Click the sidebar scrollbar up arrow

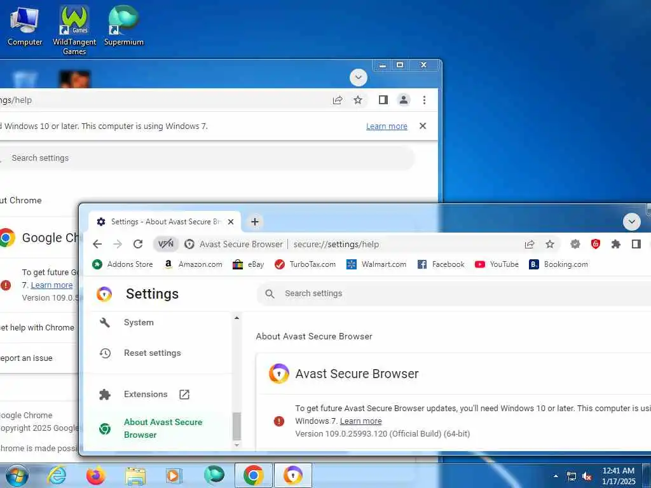[x=236, y=318]
